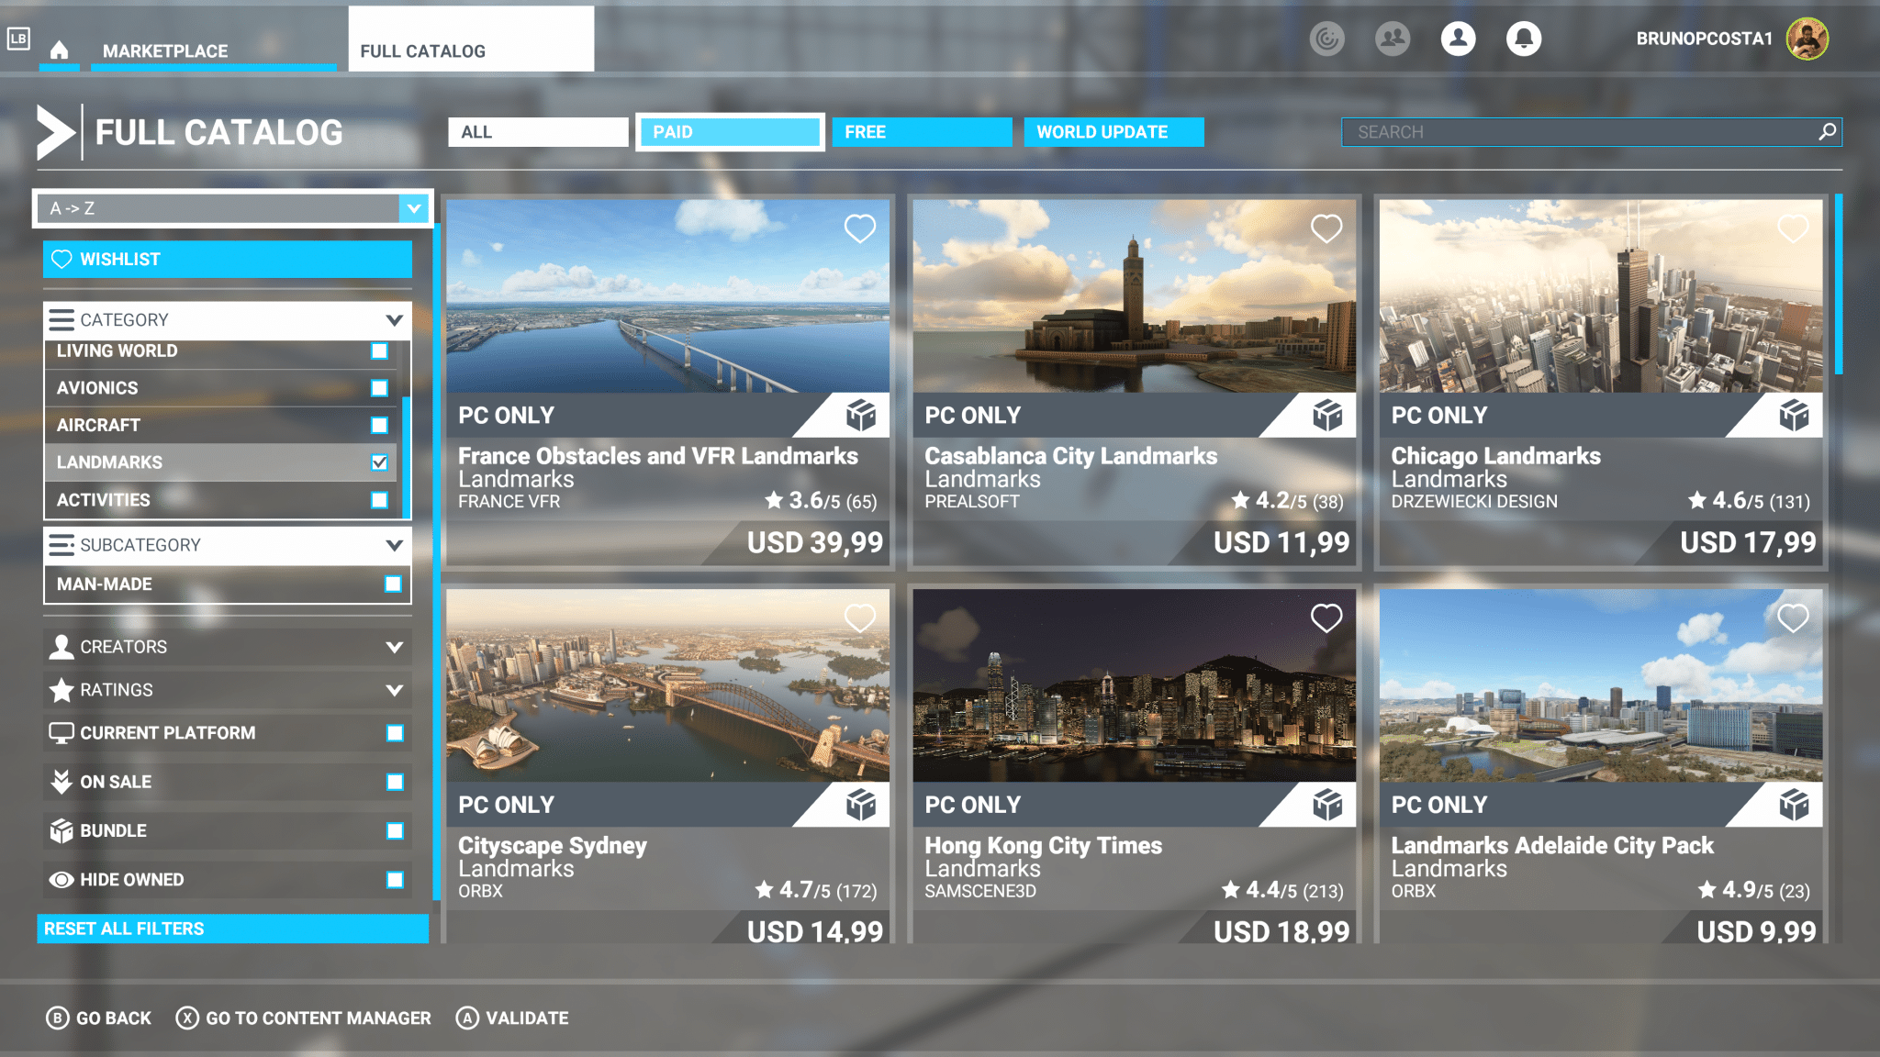Click the home icon in top bar
Screen dimensions: 1880x1057
[x=59, y=50]
